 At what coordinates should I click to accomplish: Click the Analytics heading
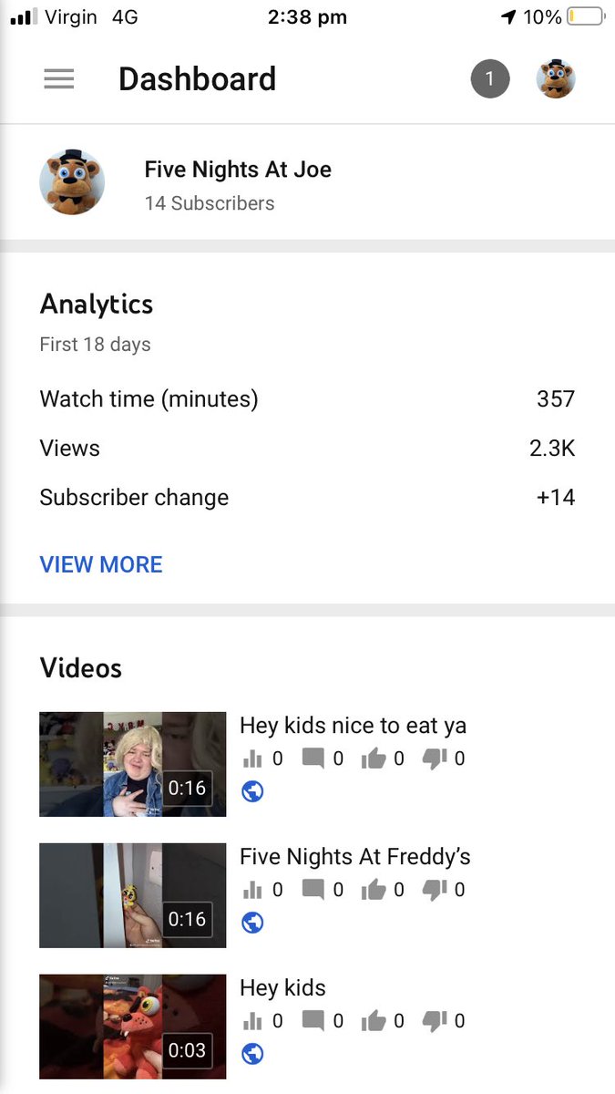coord(97,304)
